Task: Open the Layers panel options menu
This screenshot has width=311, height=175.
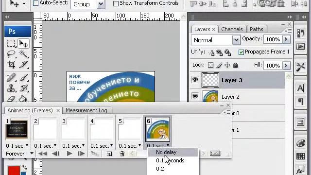Action: (288, 31)
